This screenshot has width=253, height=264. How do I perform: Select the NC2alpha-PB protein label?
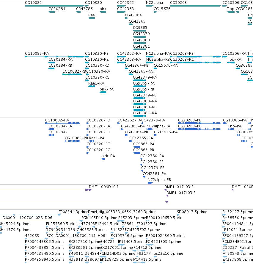click(159, 180)
